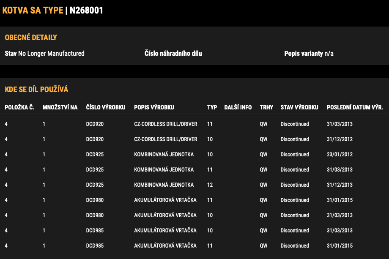The height and width of the screenshot is (259, 389).
Task: Click AKUMULÁTOROVÁ VRTAČKA description for DCD980 type 11
Action: point(165,200)
